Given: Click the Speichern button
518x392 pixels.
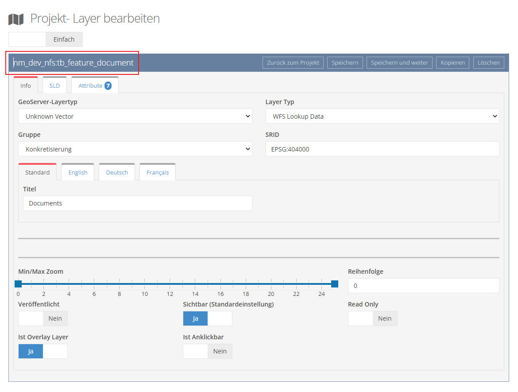Looking at the screenshot, I should pos(345,63).
